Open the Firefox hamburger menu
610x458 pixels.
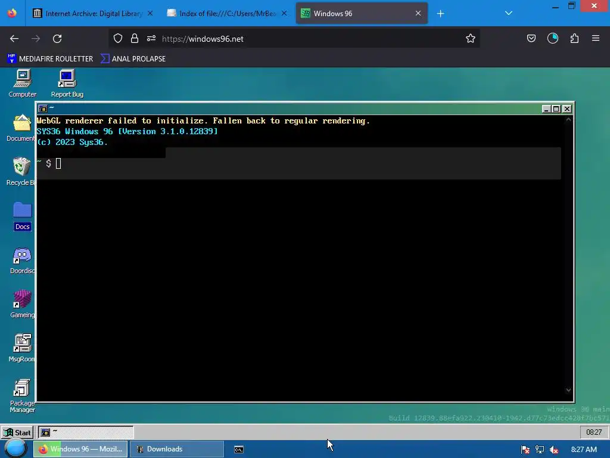(596, 39)
